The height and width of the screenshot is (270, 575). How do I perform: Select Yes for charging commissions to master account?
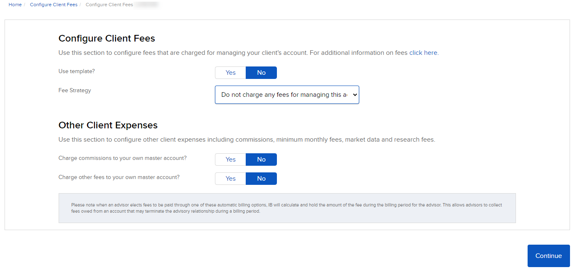pos(230,159)
